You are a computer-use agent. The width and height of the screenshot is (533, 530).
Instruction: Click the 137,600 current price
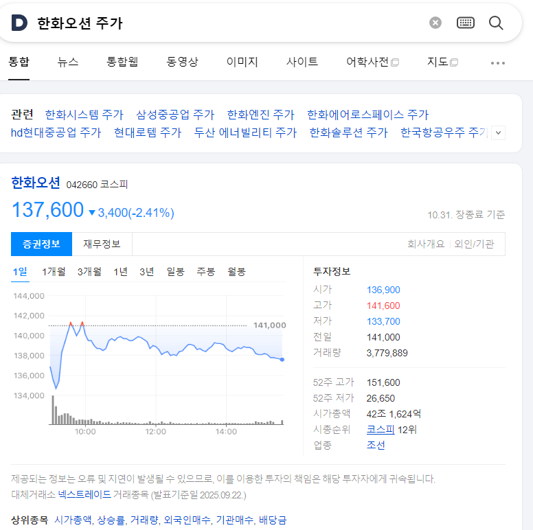point(47,209)
